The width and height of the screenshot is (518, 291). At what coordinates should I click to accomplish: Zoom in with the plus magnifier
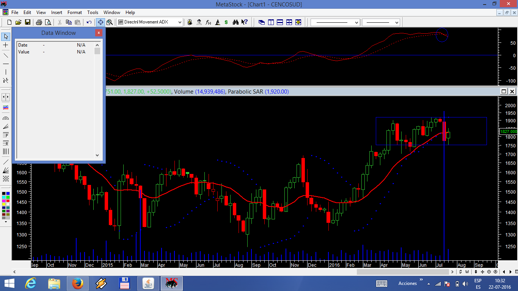point(495,272)
